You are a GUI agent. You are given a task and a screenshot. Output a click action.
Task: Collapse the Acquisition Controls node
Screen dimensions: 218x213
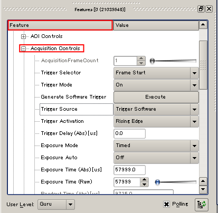point(23,49)
